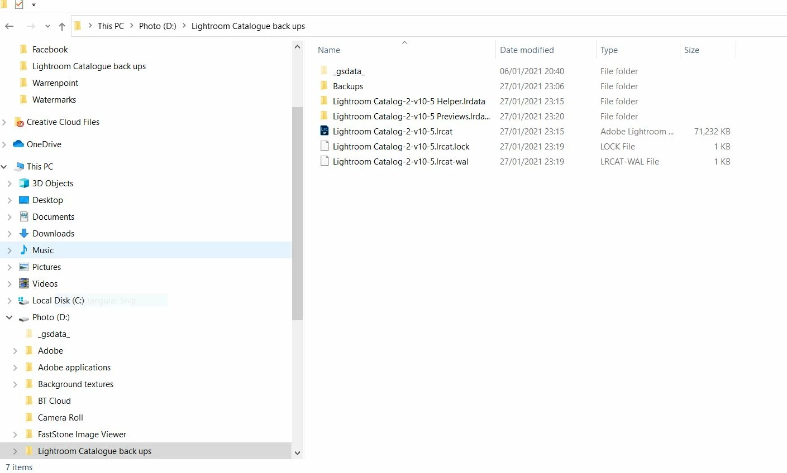
Task: Select 'Lightroom Catalog-2-v10-5.lrcat-wal' file name
Action: point(400,162)
